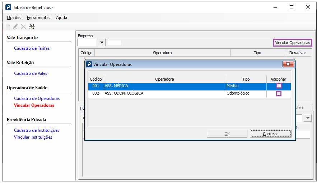Click the main window Código column header
Screen dimensions: 317x192
click(87, 53)
